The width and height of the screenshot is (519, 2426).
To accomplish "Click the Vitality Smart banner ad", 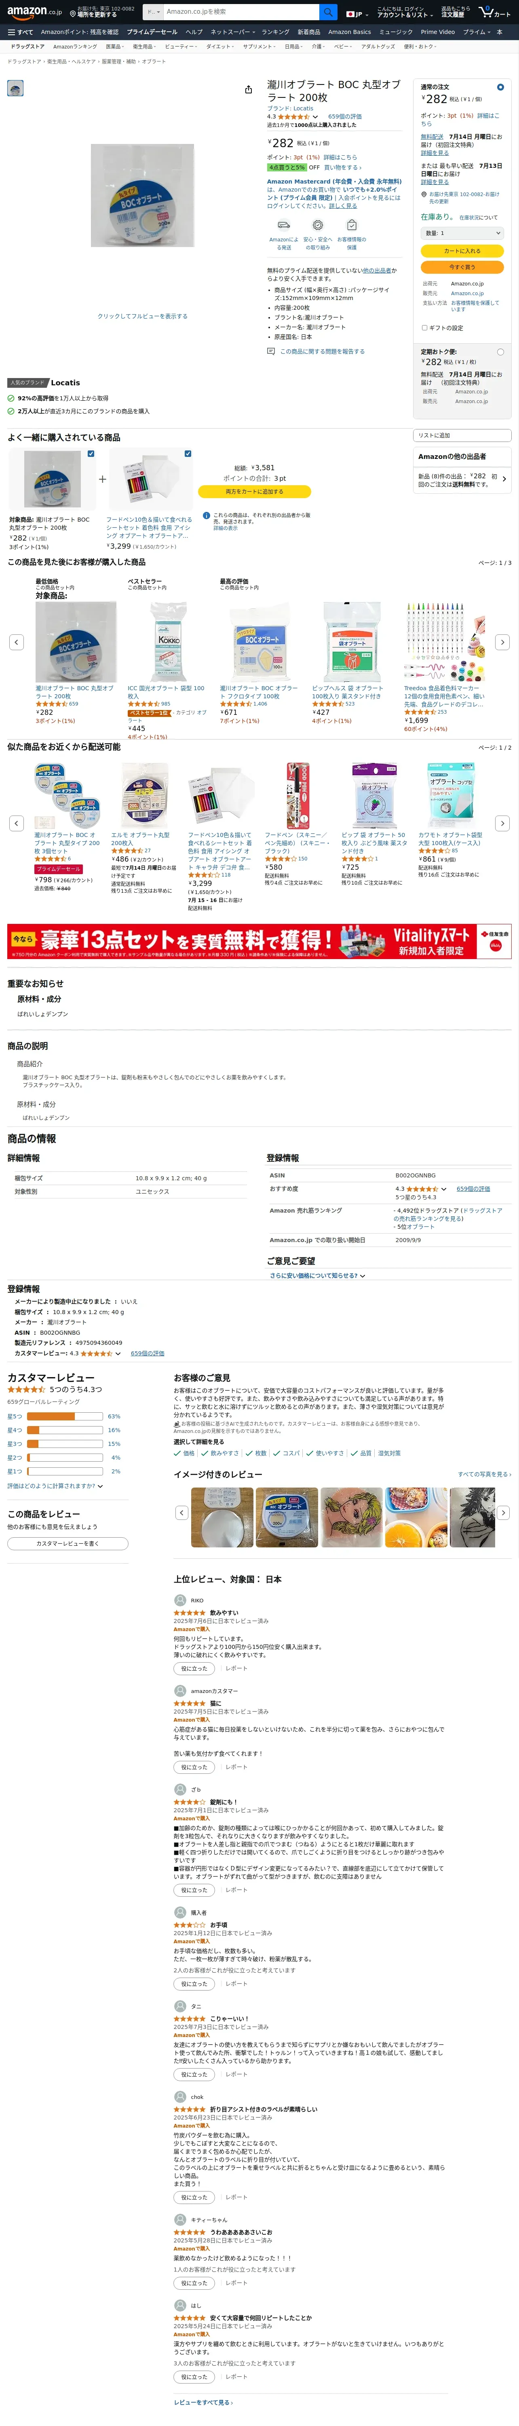I will pyautogui.click(x=259, y=941).
